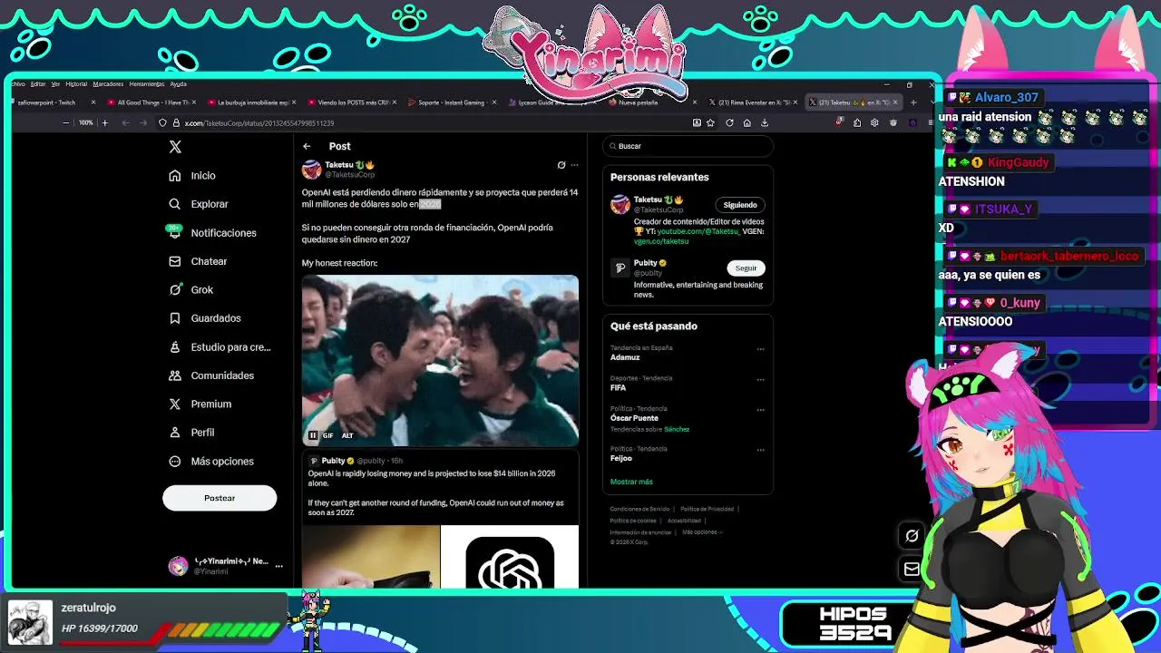Viewport: 1161px width, 653px height.
Task: Open the three-dot menu on Taketsu's post
Action: [x=574, y=165]
